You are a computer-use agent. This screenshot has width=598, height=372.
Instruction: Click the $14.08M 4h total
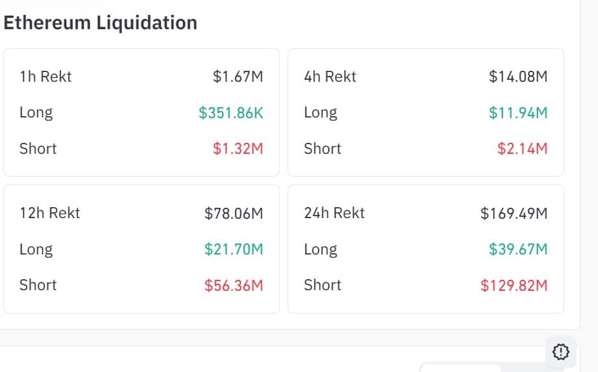[x=518, y=77]
